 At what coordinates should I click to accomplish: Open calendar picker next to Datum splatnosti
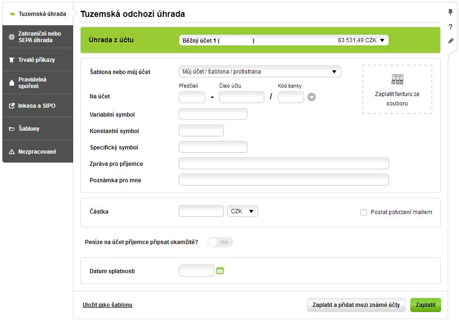click(220, 270)
